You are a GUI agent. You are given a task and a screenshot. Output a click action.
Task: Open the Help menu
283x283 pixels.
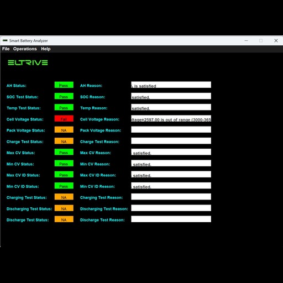[46, 49]
